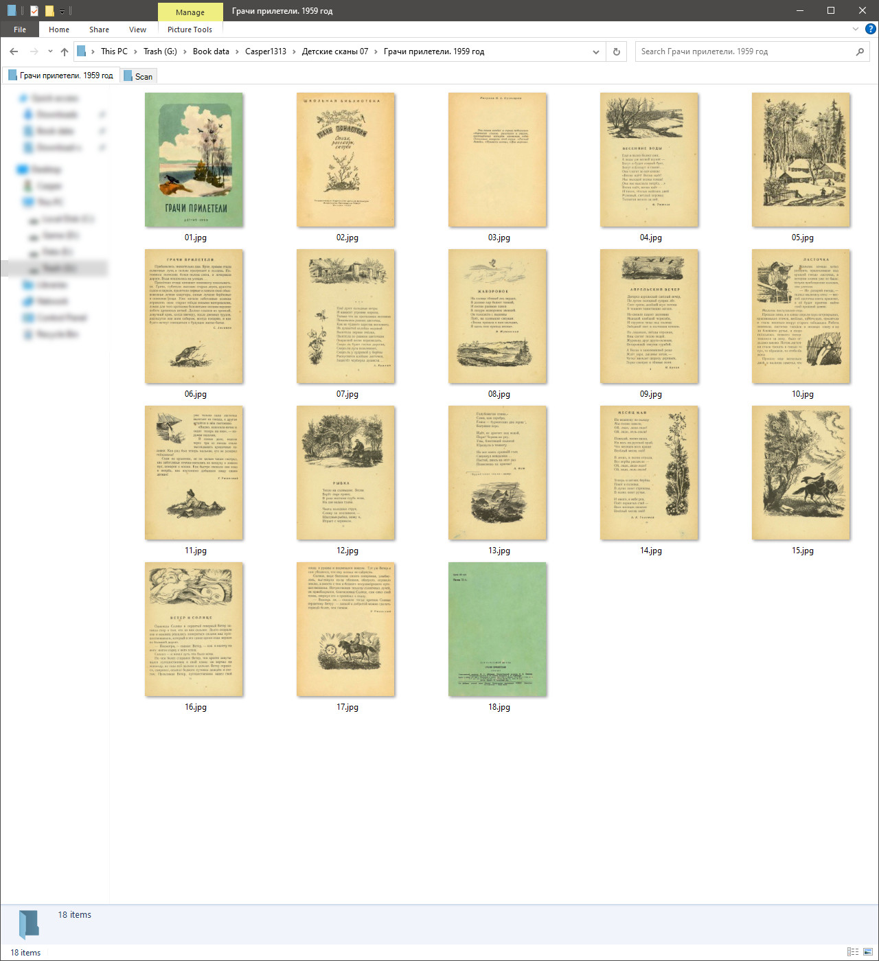Click the New folder quick access icon
The height and width of the screenshot is (961, 879).
(x=49, y=11)
